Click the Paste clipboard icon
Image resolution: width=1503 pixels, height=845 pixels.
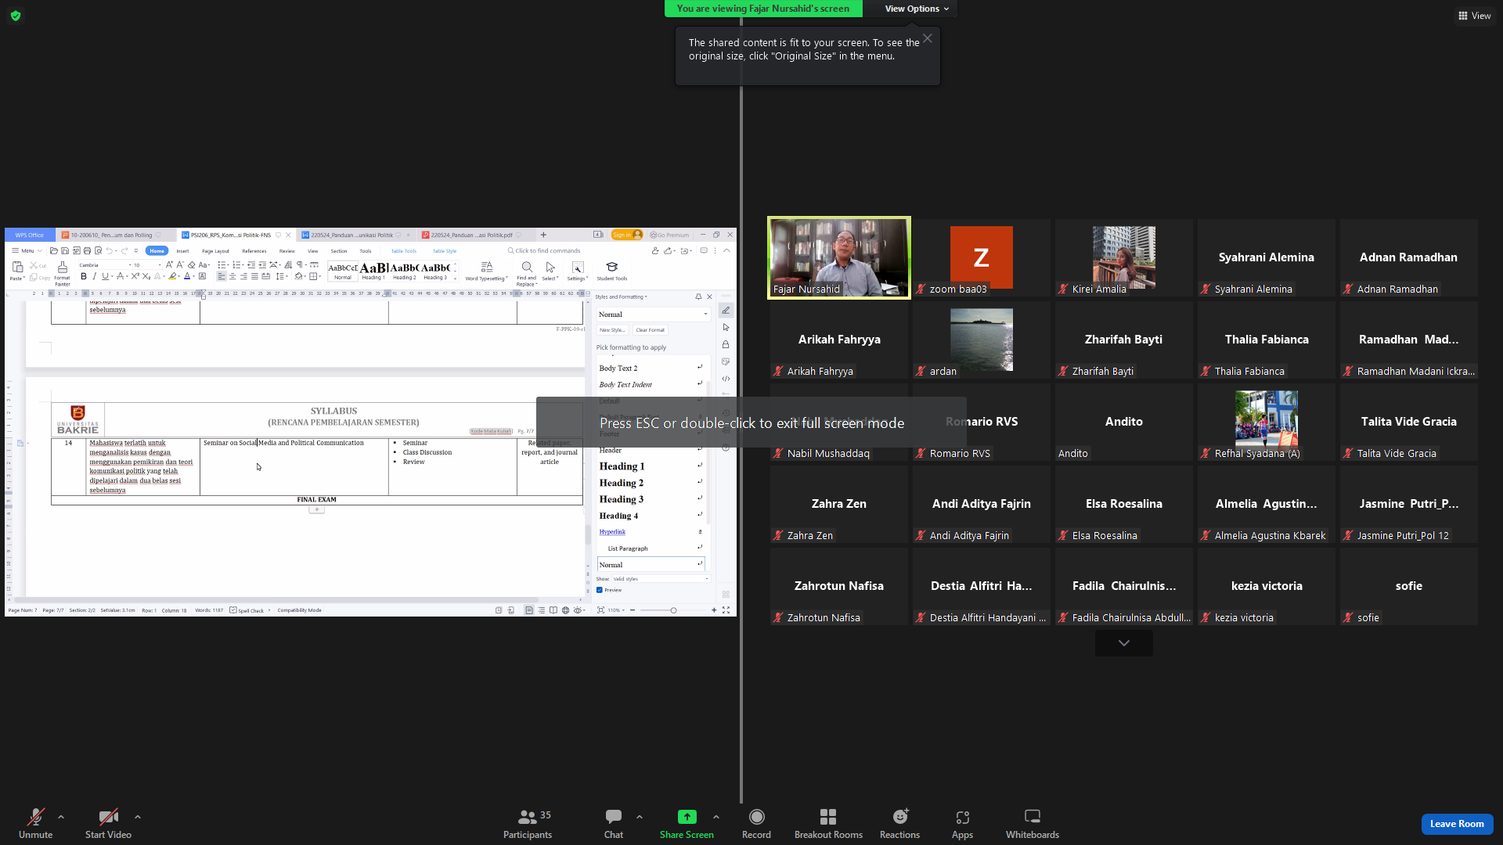17,268
